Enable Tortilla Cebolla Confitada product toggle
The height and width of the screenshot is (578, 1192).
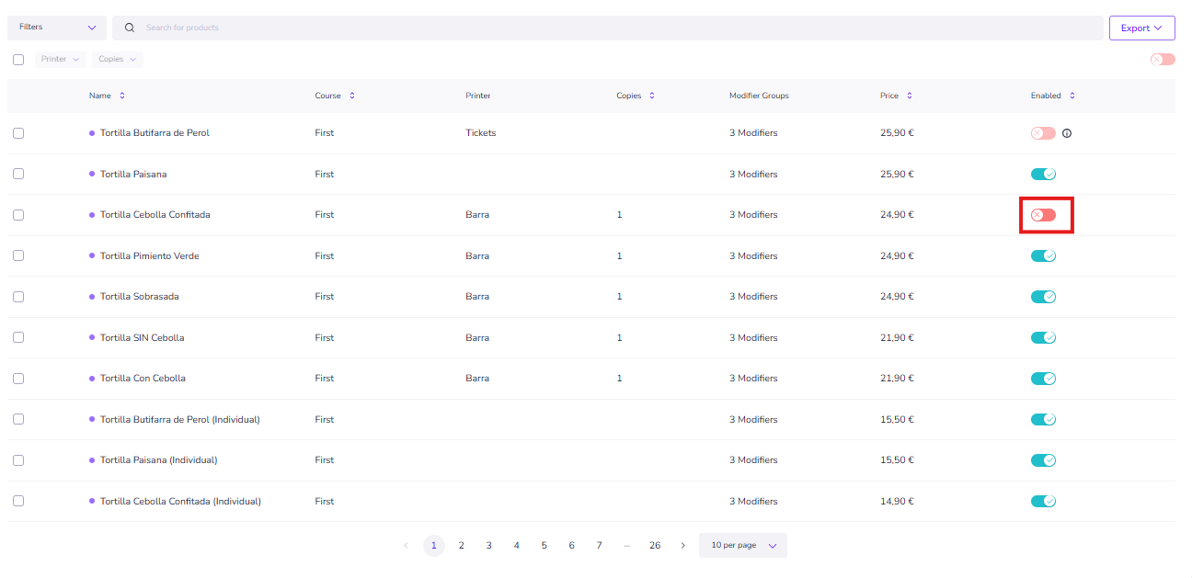pyautogui.click(x=1043, y=215)
